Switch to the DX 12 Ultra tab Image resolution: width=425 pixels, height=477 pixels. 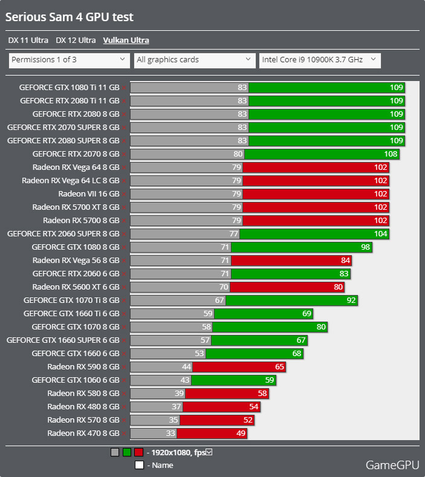click(x=76, y=40)
